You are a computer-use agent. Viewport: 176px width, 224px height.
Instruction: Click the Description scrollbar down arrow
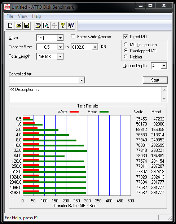point(164,98)
